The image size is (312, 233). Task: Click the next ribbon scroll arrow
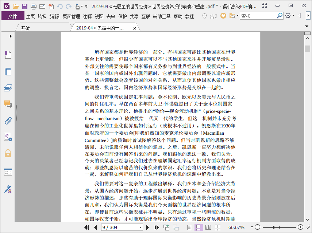pos(308,16)
